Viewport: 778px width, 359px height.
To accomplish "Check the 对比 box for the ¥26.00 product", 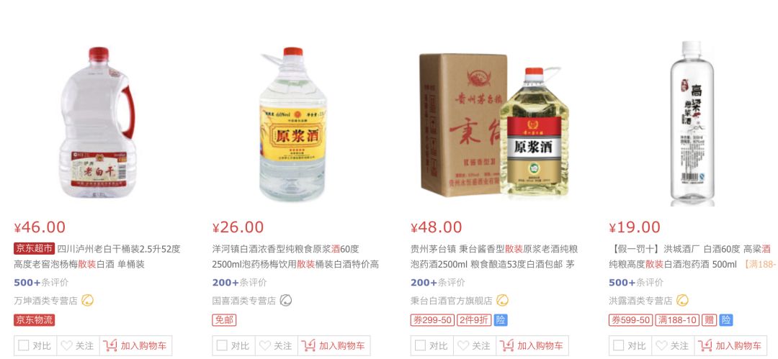I will 222,345.
